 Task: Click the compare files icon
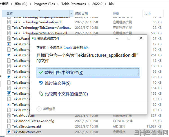41,93
